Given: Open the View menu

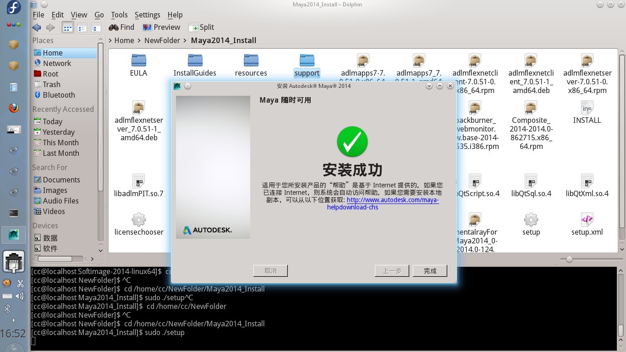Looking at the screenshot, I should 79,15.
